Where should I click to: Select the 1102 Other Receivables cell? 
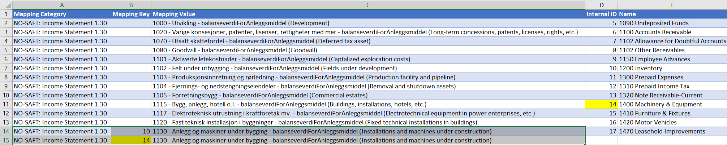pyautogui.click(x=672, y=50)
